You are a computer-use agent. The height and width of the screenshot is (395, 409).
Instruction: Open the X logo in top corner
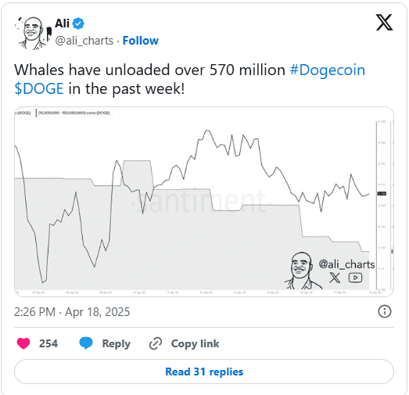pos(384,22)
